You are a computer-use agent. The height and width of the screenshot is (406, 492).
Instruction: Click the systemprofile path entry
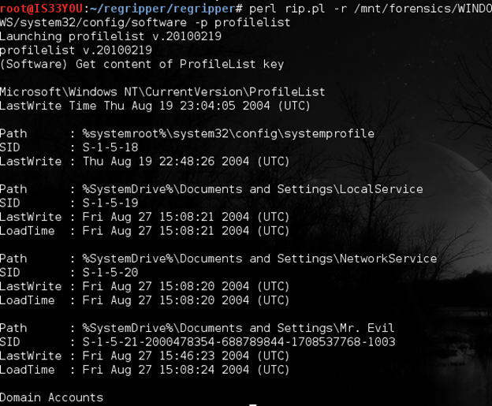click(x=222, y=133)
